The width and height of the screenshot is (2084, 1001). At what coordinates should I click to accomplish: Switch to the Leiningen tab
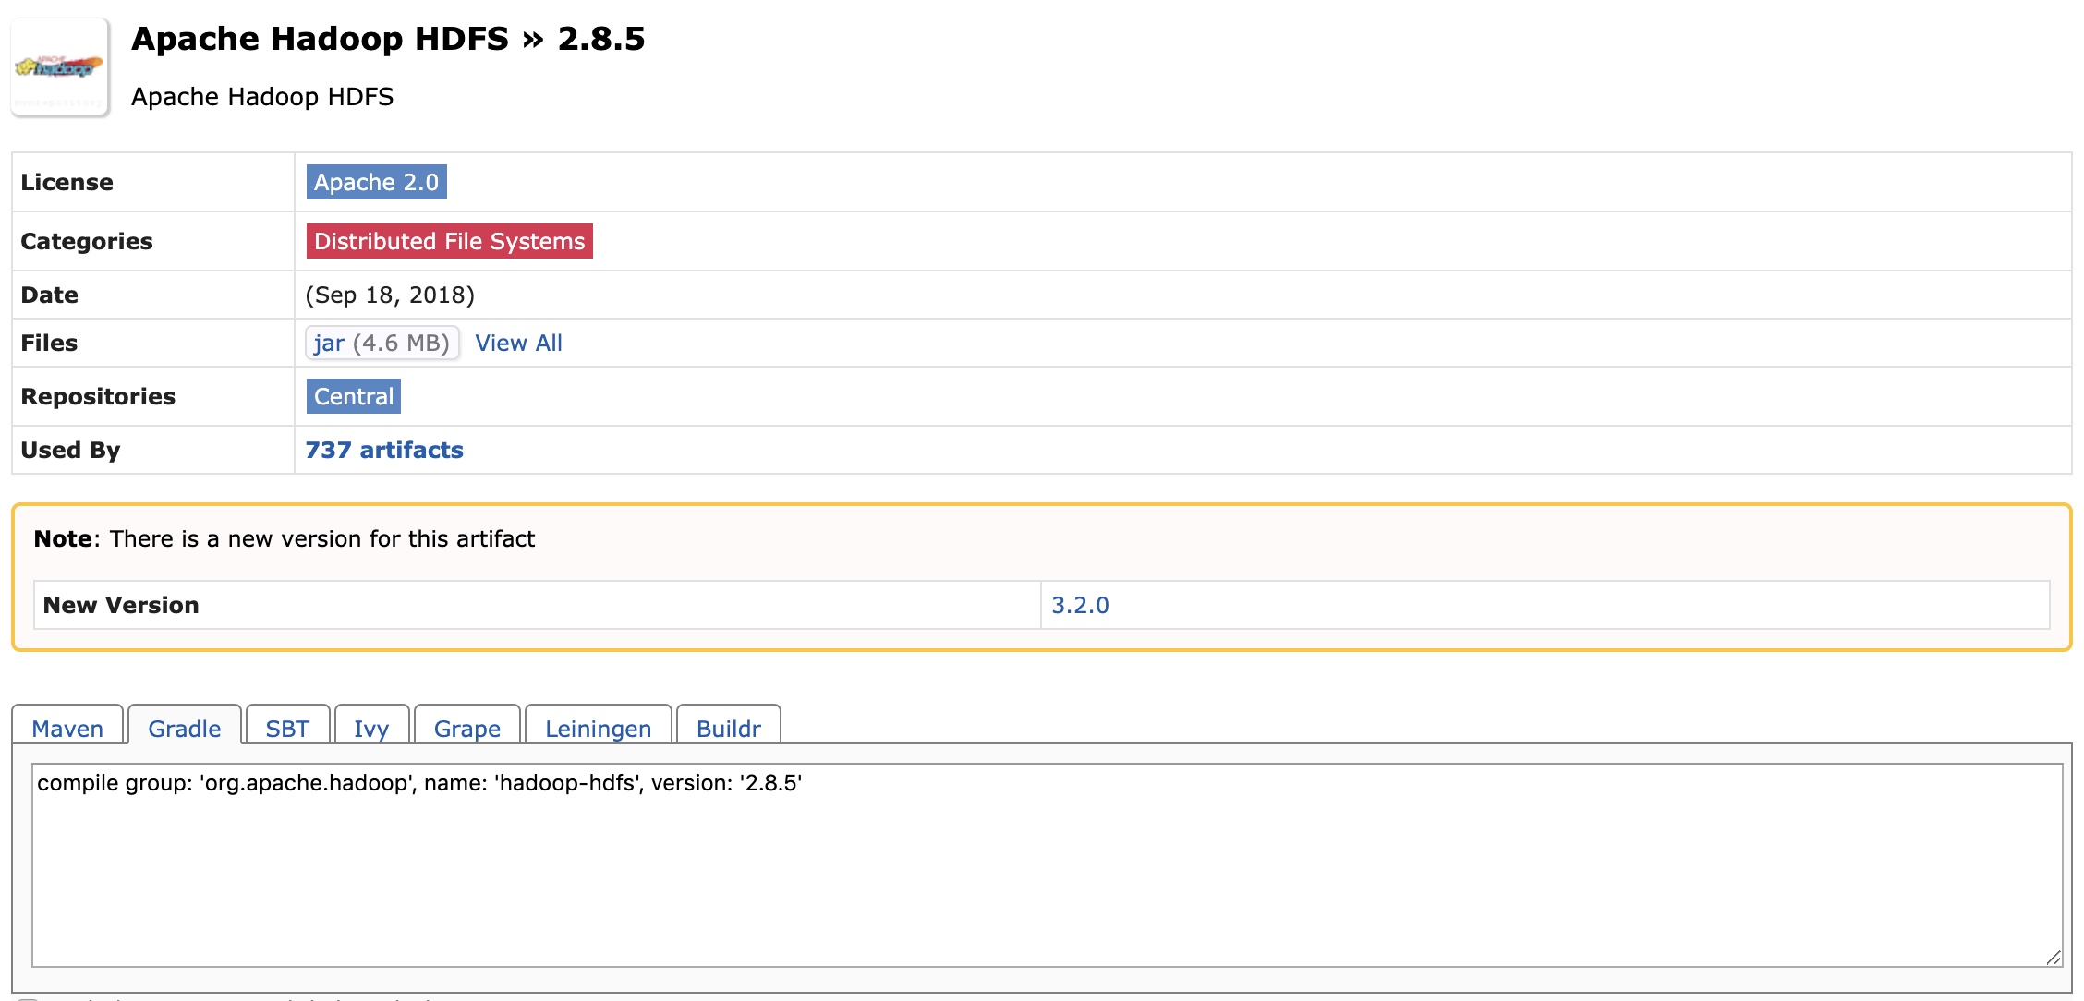[x=598, y=728]
